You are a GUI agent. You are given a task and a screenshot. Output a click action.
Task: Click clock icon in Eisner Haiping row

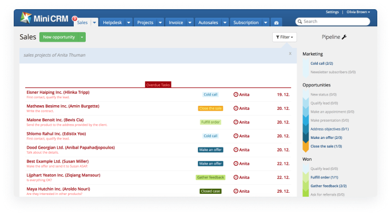(x=236, y=94)
